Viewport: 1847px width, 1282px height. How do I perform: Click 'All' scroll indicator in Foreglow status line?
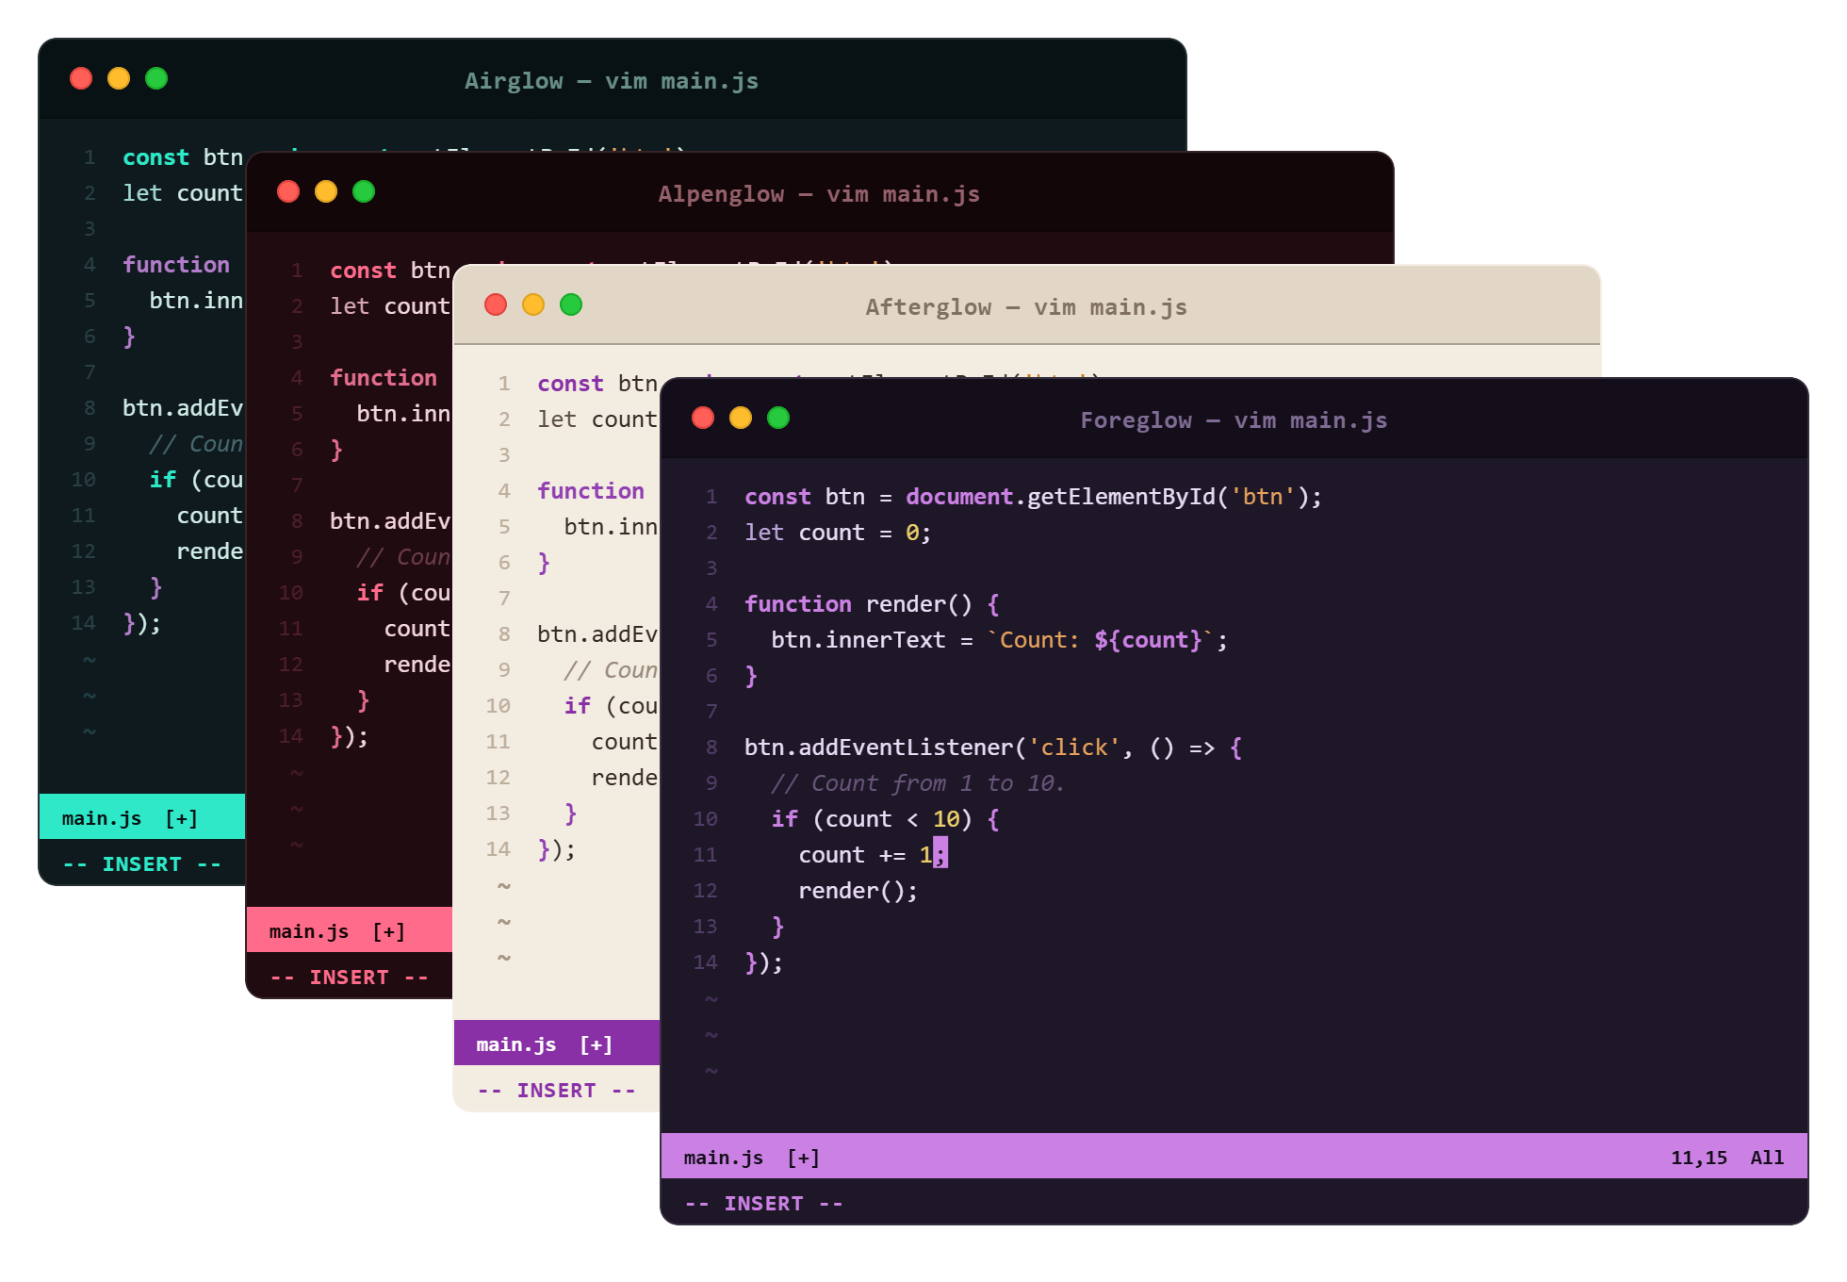[1767, 1158]
